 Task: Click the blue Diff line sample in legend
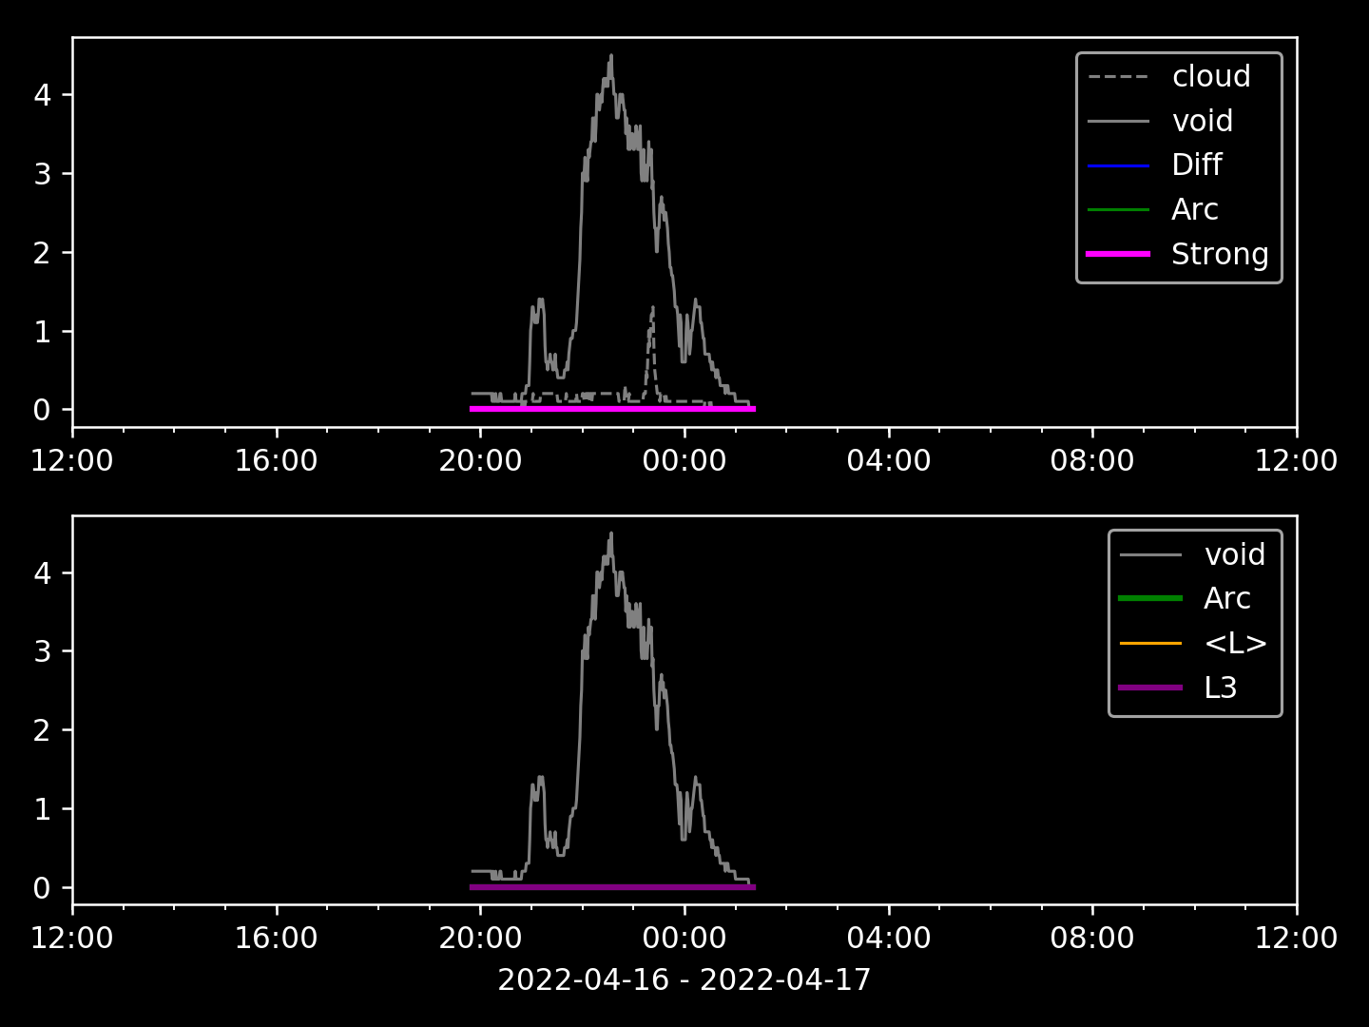coord(1118,165)
